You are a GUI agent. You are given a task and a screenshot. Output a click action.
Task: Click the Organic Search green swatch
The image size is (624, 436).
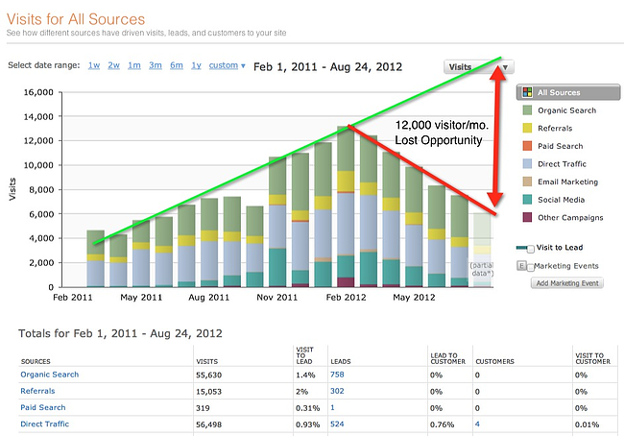[527, 110]
